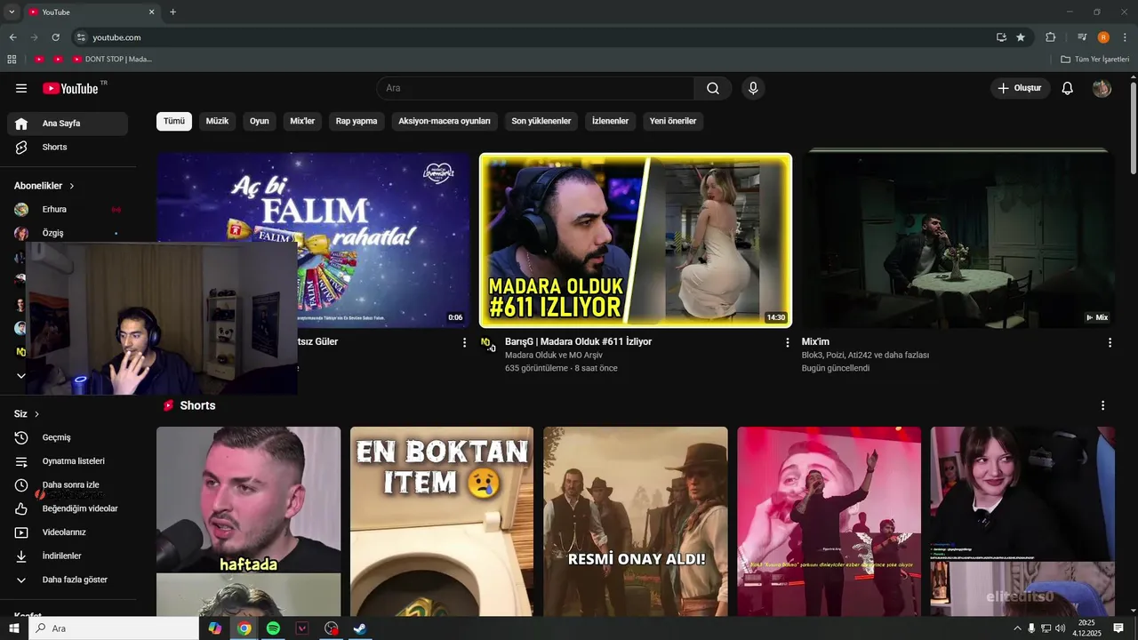Reload the page
Image resolution: width=1138 pixels, height=640 pixels.
click(55, 37)
